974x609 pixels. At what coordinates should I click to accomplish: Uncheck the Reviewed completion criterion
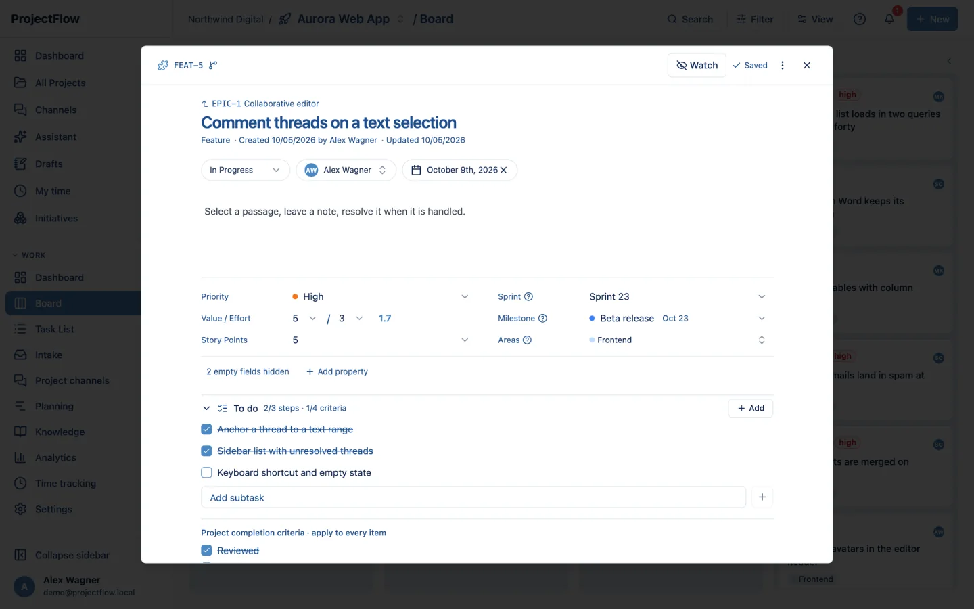point(206,551)
